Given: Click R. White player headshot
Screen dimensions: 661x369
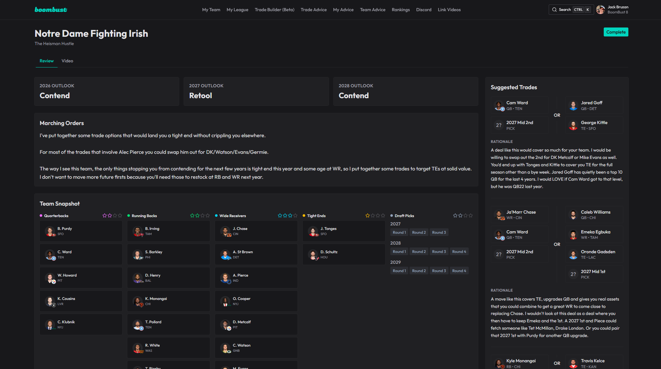Looking at the screenshot, I should coord(138,348).
